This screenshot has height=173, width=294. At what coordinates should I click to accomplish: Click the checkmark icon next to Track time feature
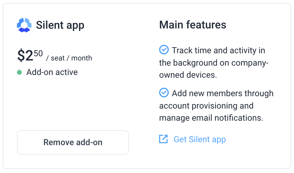tap(164, 50)
